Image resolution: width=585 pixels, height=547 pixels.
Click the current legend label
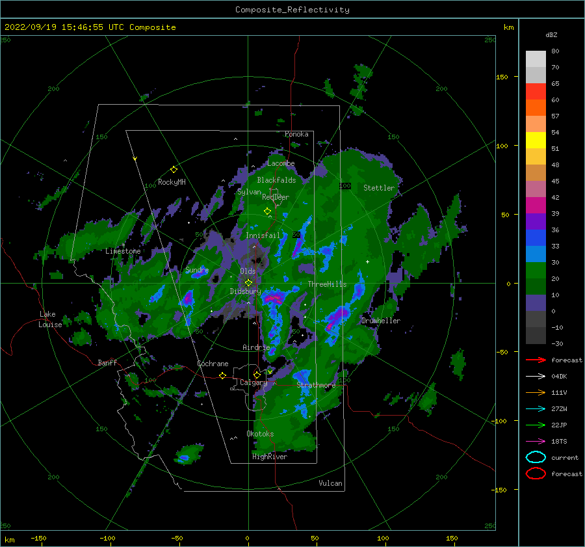coord(565,458)
